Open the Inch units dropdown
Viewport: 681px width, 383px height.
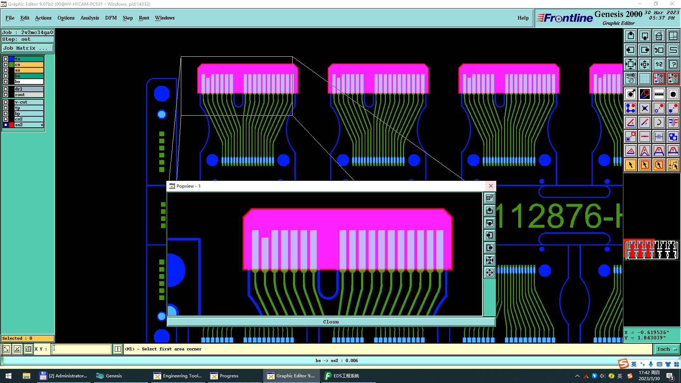click(x=667, y=349)
